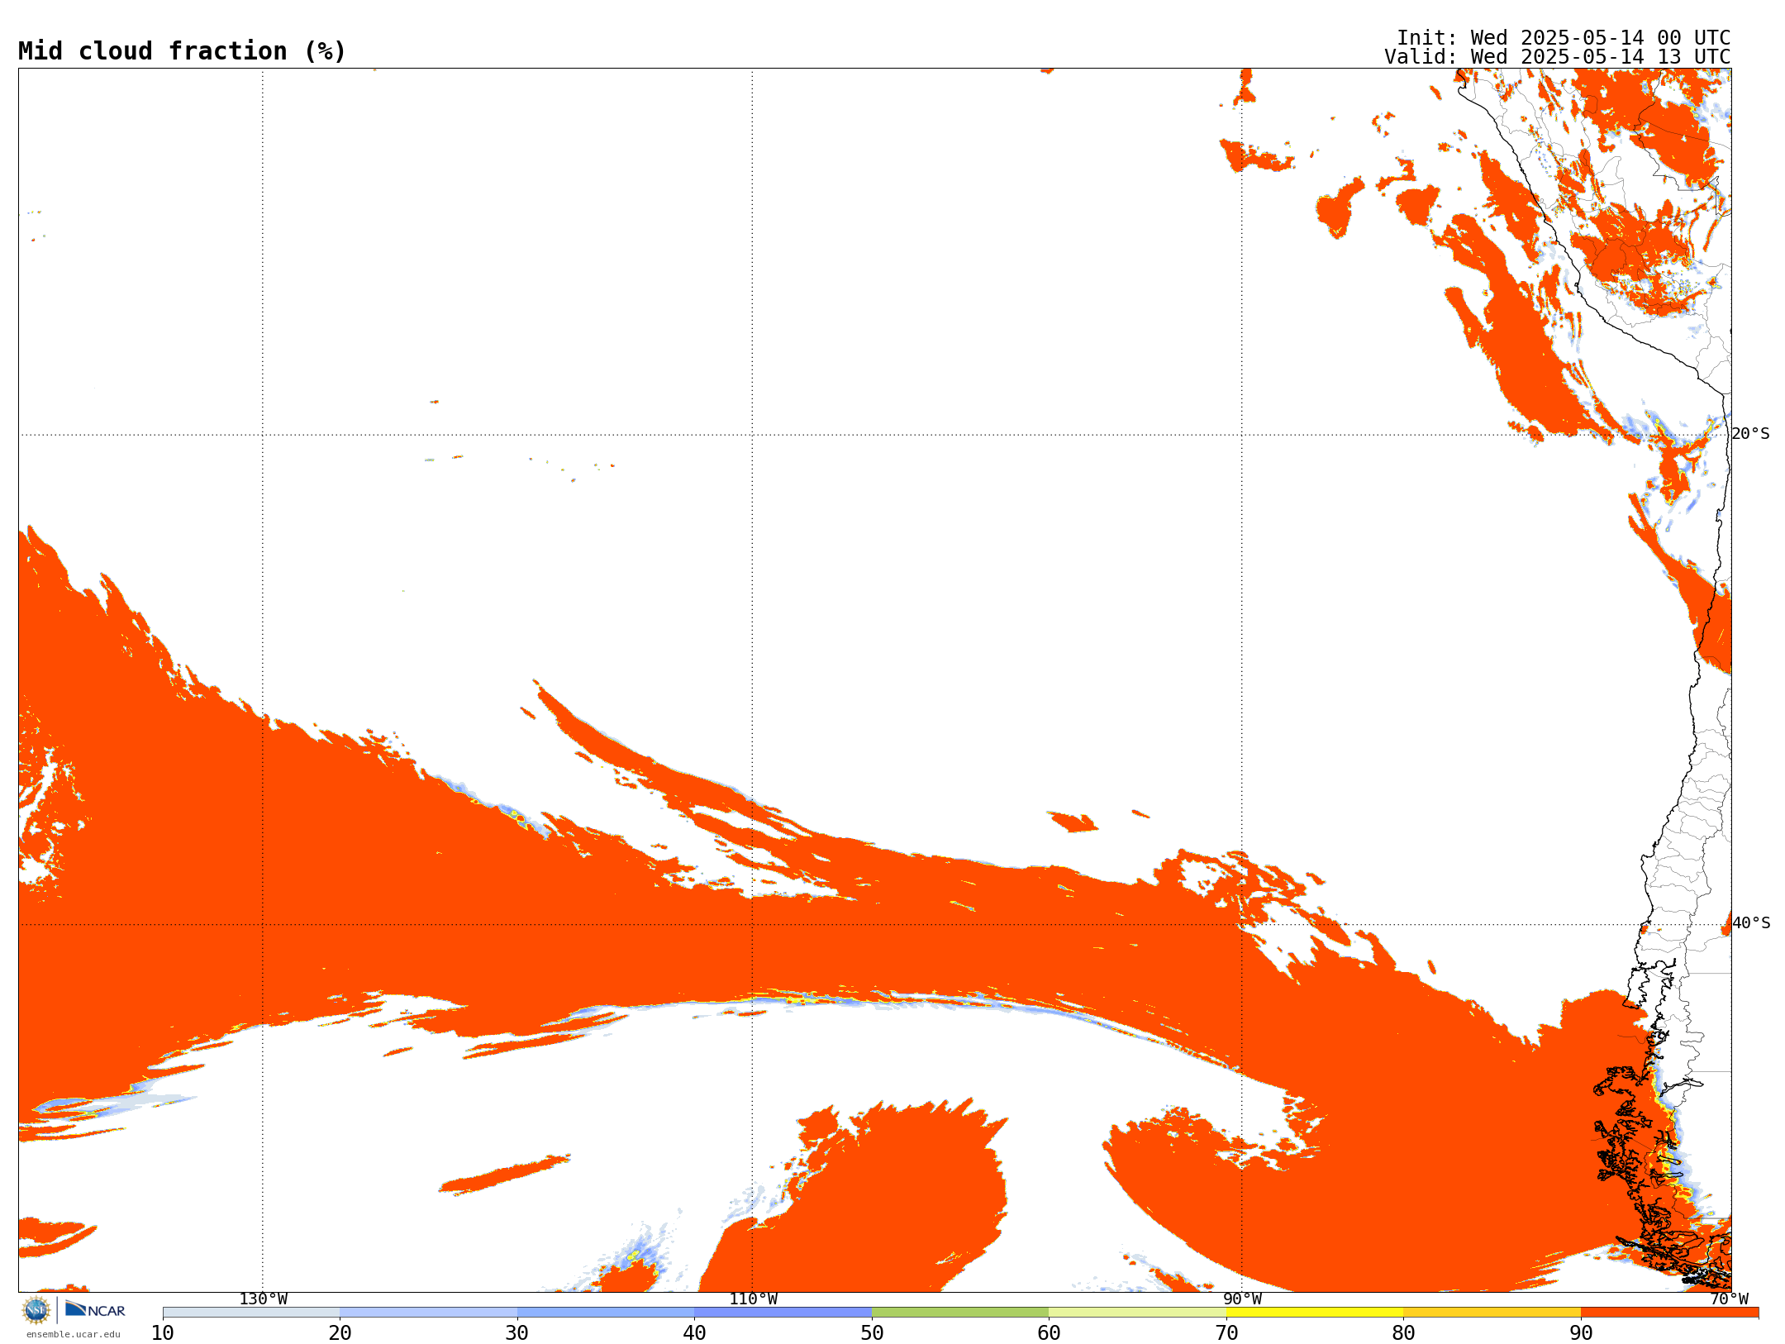
Task: Click the 'Mid cloud fraction (%)' title
Action: pyautogui.click(x=182, y=51)
